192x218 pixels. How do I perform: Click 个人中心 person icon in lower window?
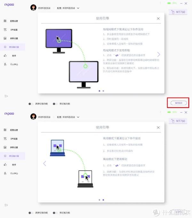(x=5, y=173)
